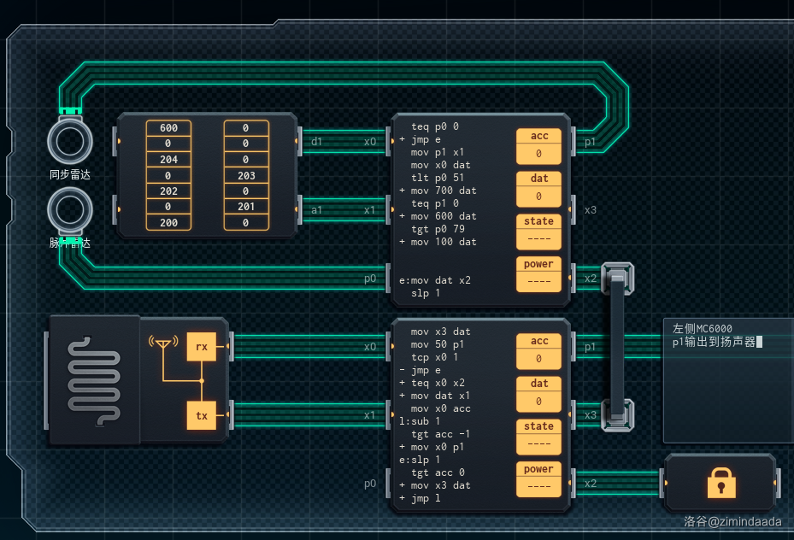This screenshot has height=540, width=794.
Task: Click the d1 pin label on the memory chip
Action: (316, 141)
